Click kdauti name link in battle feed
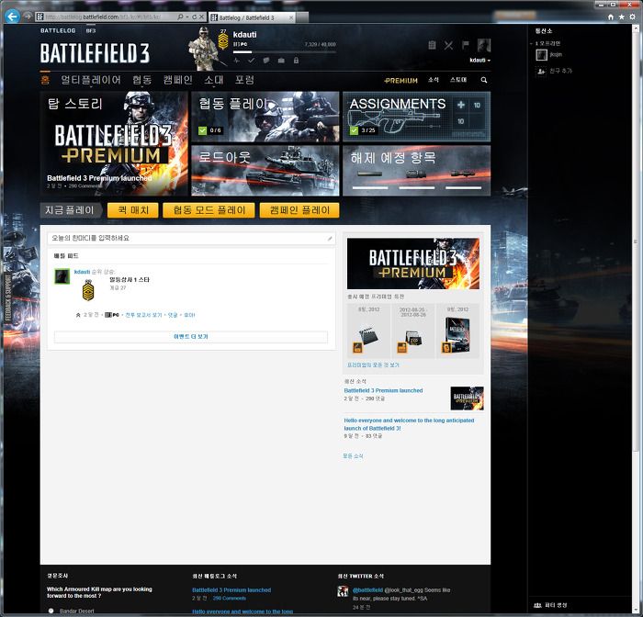This screenshot has height=617, width=643. pos(82,272)
